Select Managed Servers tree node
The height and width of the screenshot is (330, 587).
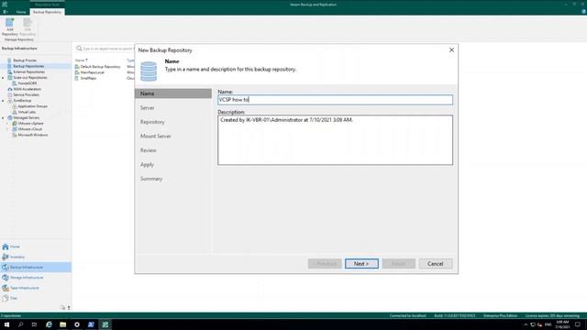coord(26,117)
